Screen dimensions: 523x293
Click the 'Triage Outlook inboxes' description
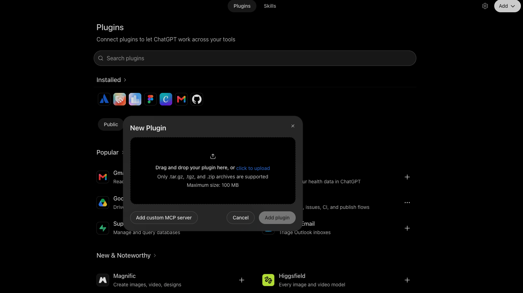[305, 232]
